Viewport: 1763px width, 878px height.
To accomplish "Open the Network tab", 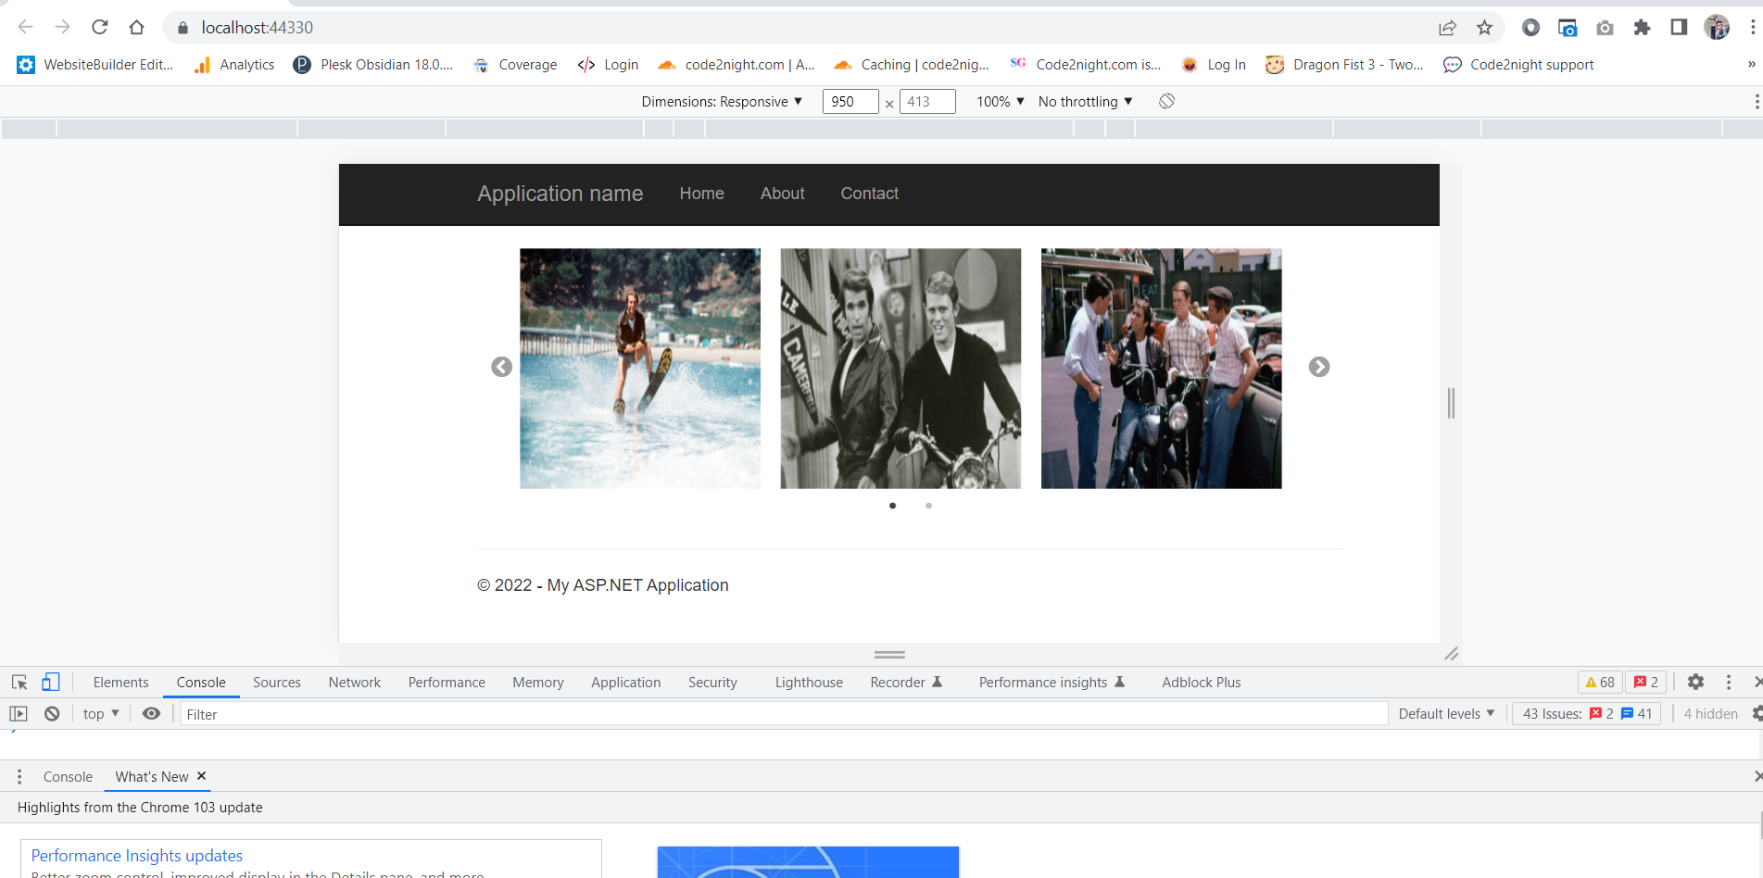I will pyautogui.click(x=355, y=683).
